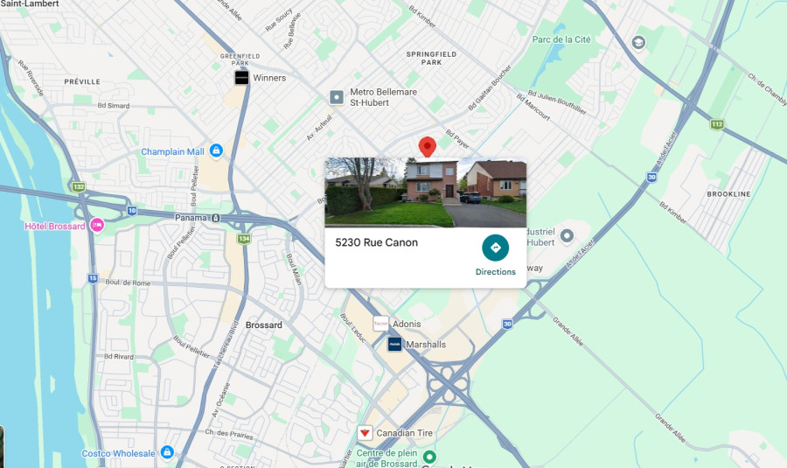Click the teal Directions arrow icon
Viewport: 787px width, 468px height.
coord(496,248)
